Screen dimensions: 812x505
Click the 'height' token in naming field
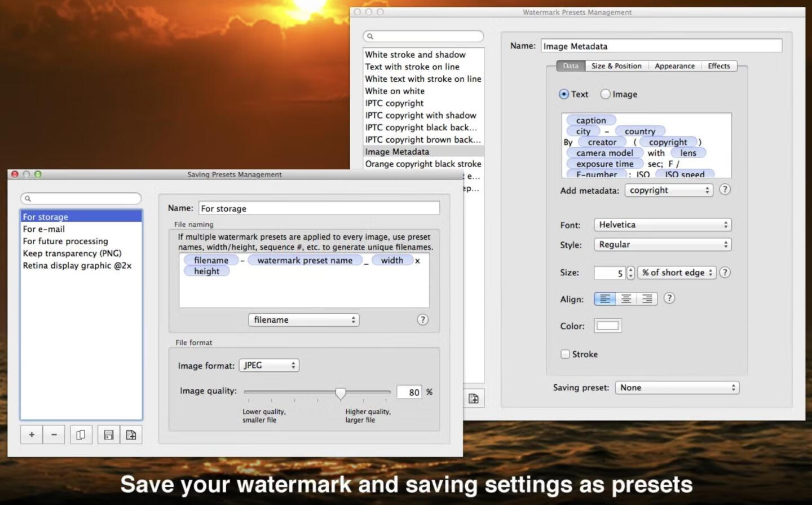tap(207, 271)
